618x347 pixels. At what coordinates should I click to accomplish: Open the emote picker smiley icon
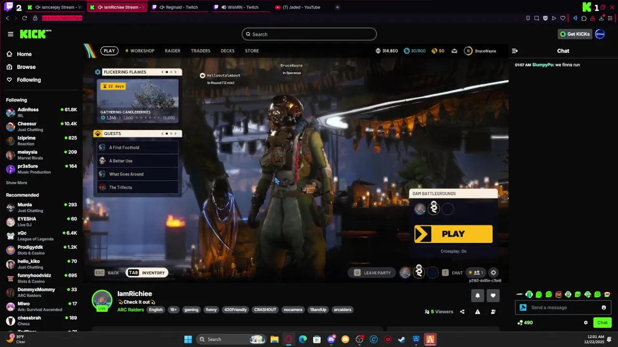click(604, 307)
